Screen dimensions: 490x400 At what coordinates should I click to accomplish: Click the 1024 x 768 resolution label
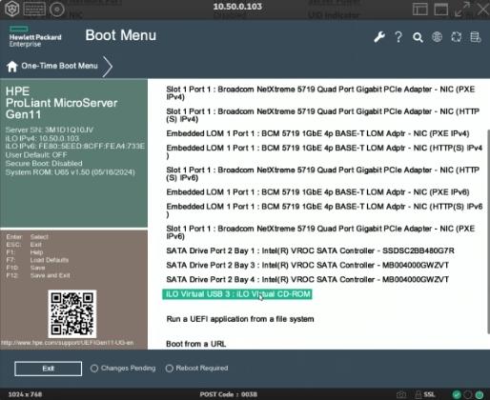coord(25,394)
